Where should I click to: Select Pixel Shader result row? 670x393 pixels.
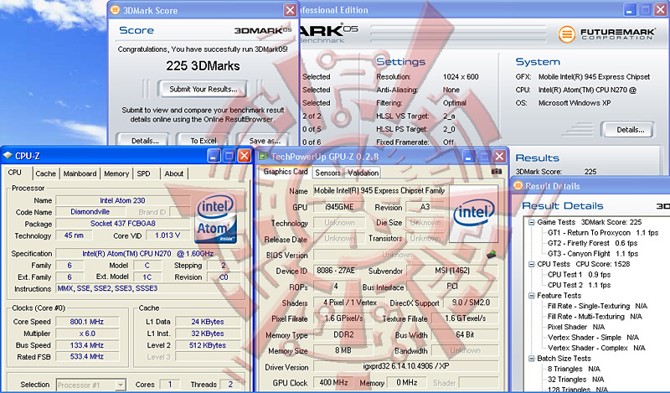pos(576,327)
